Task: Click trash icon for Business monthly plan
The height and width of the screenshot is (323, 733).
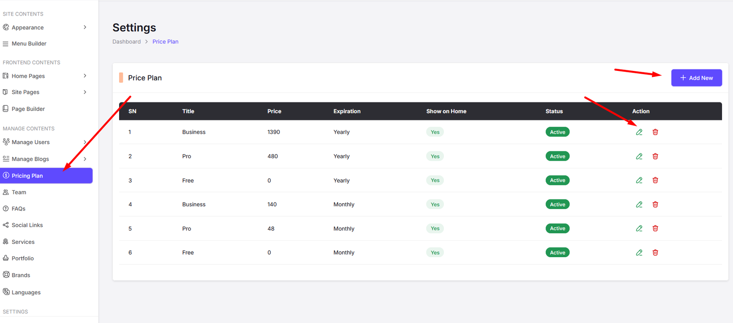Action: (x=655, y=205)
